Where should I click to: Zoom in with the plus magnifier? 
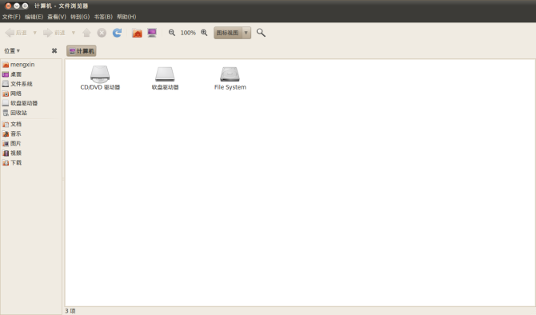coord(204,33)
